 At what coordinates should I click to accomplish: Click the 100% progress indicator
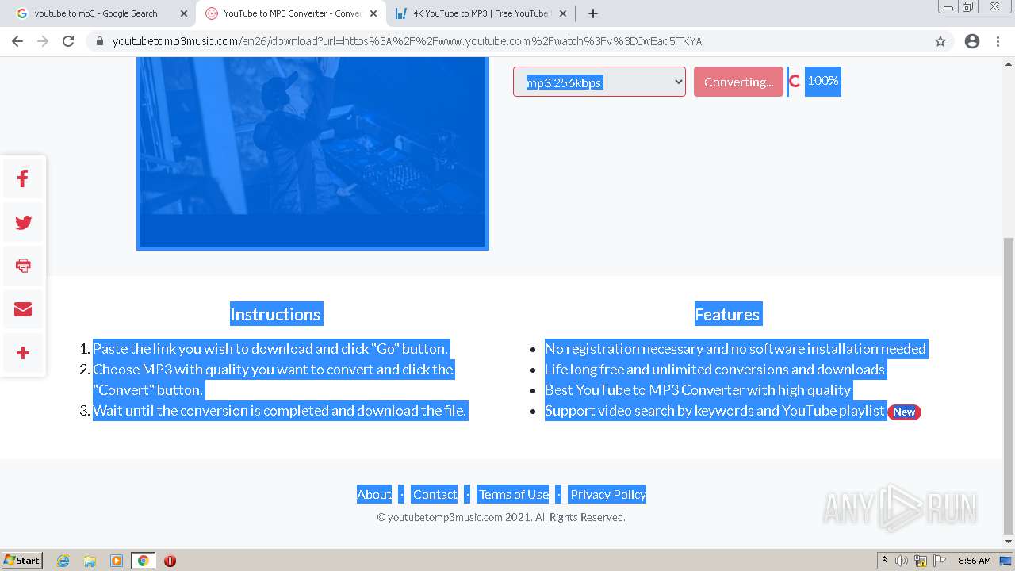(x=822, y=81)
